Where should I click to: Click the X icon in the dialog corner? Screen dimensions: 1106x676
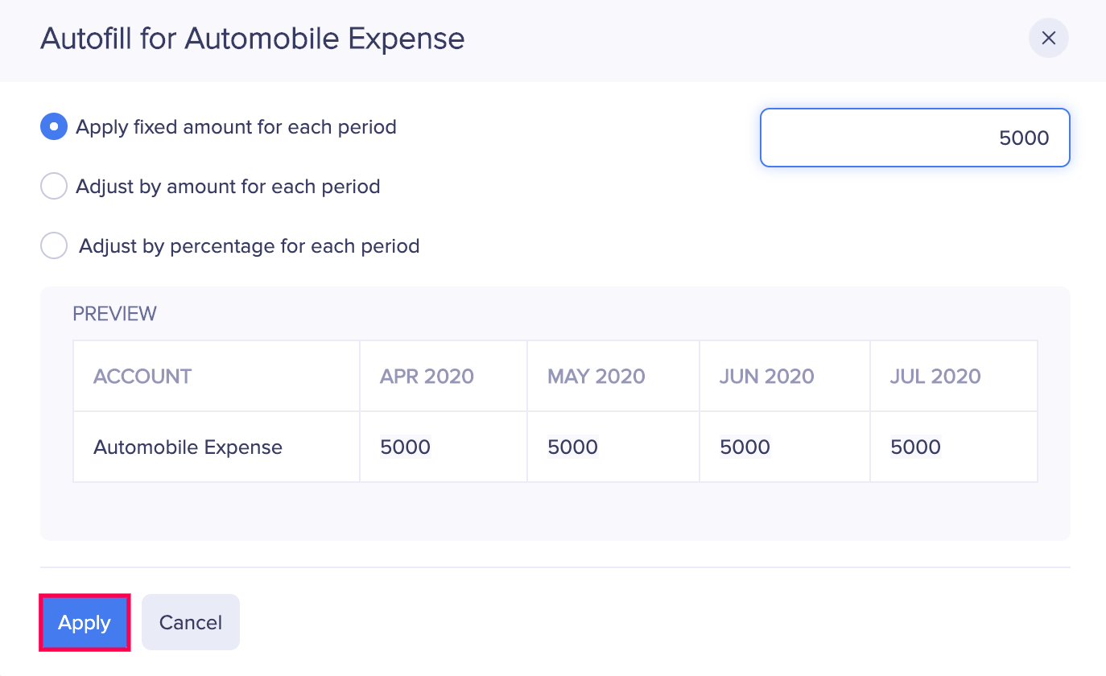point(1048,38)
